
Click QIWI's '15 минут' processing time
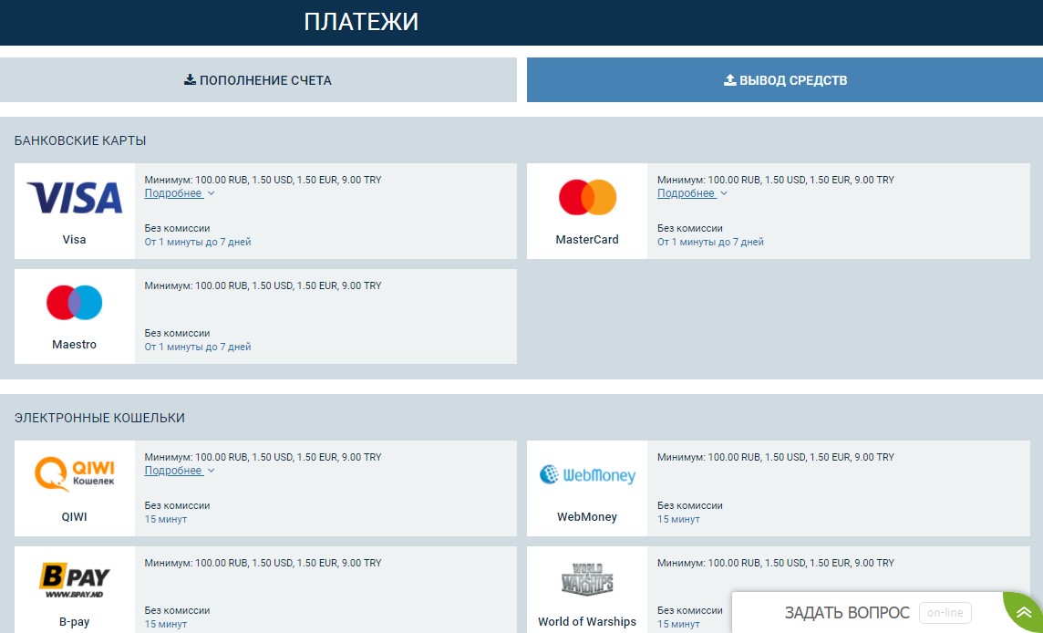(166, 519)
